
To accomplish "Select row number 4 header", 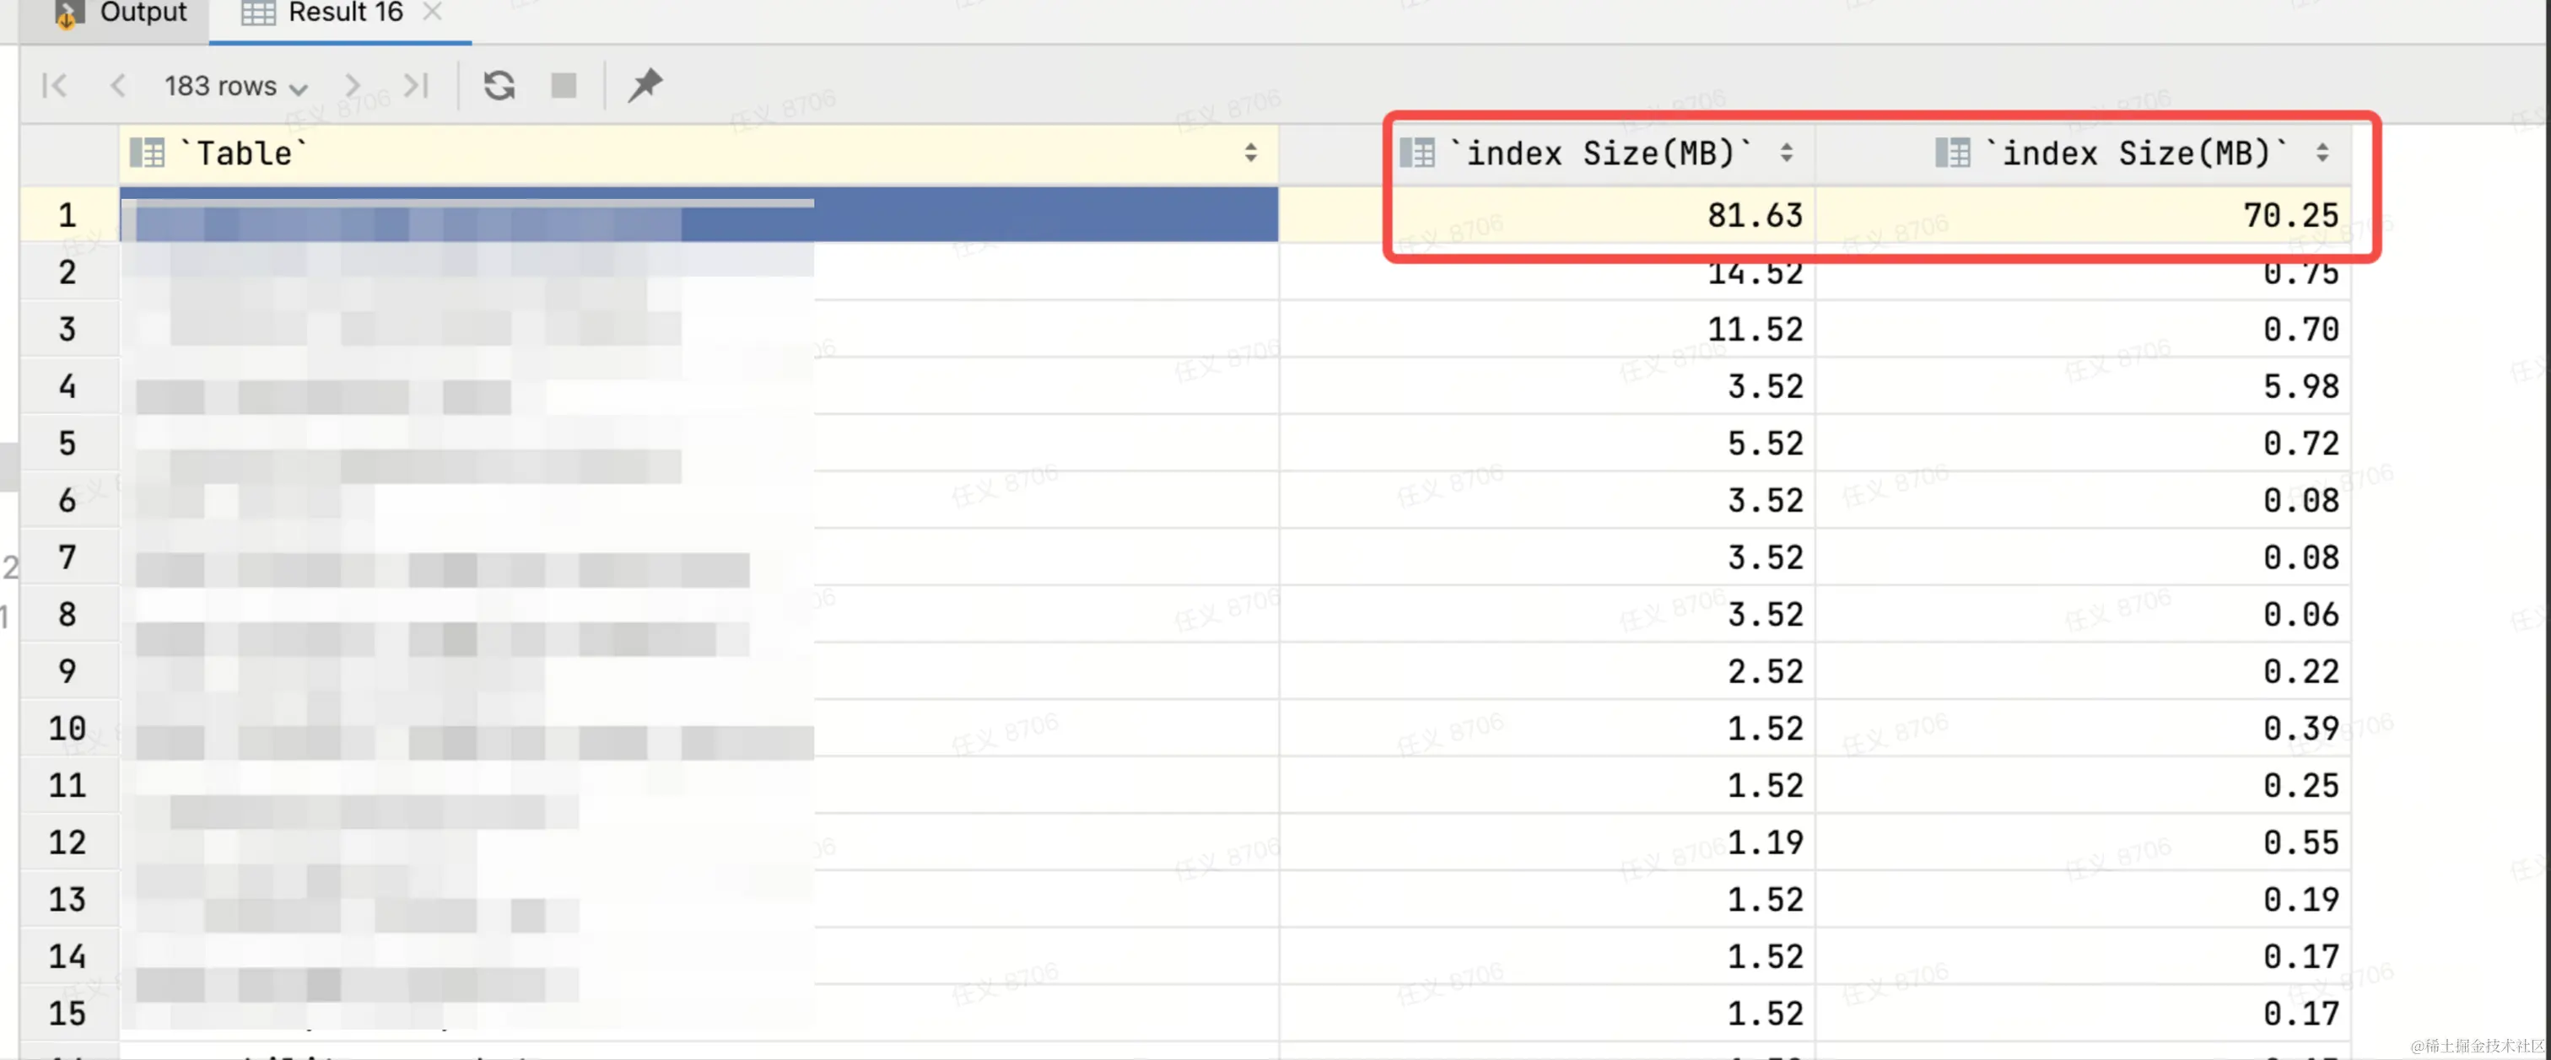I will (67, 386).
